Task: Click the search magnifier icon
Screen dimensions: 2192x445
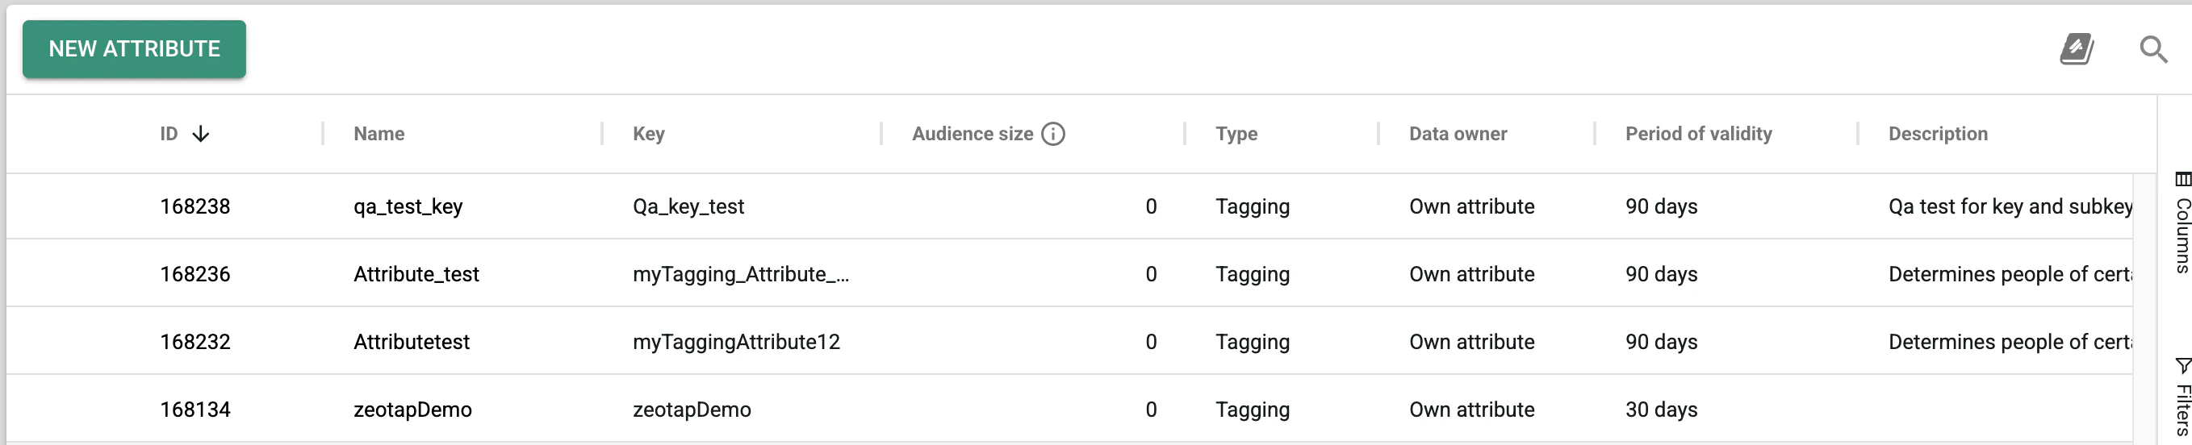Action: [2154, 49]
